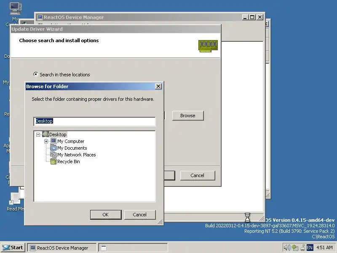Screen dimensions: 337x253
Task: Maximize the ReactOS Device Manager window
Action: click(252, 17)
